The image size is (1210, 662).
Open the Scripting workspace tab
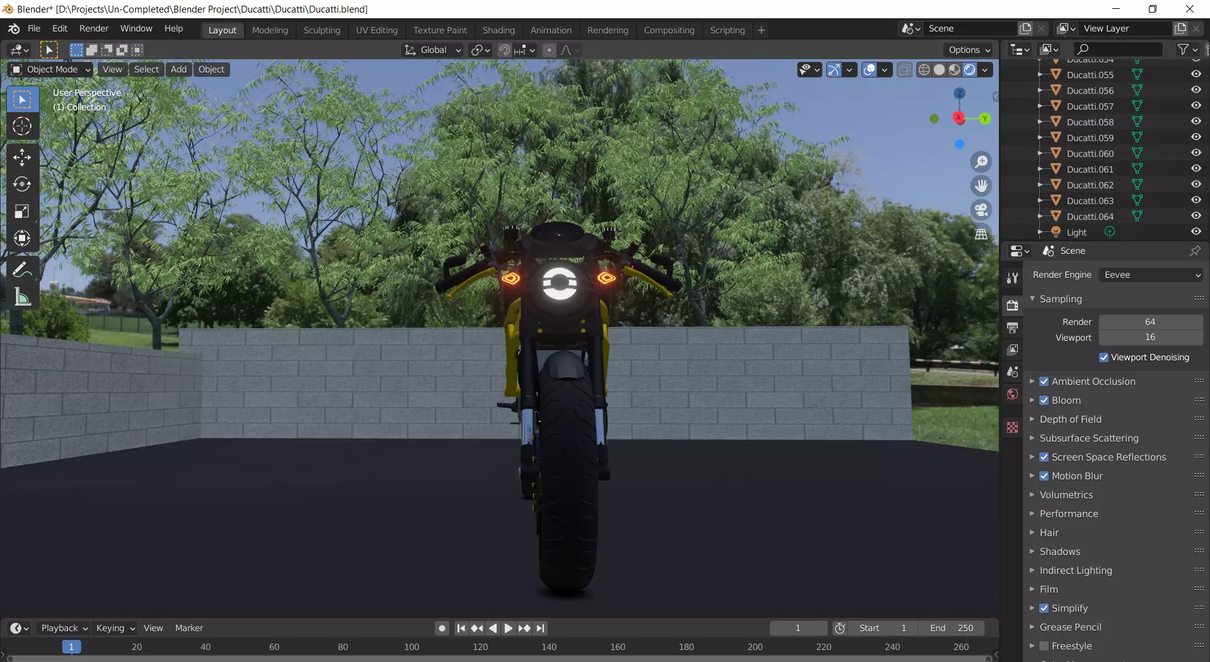coord(727,30)
